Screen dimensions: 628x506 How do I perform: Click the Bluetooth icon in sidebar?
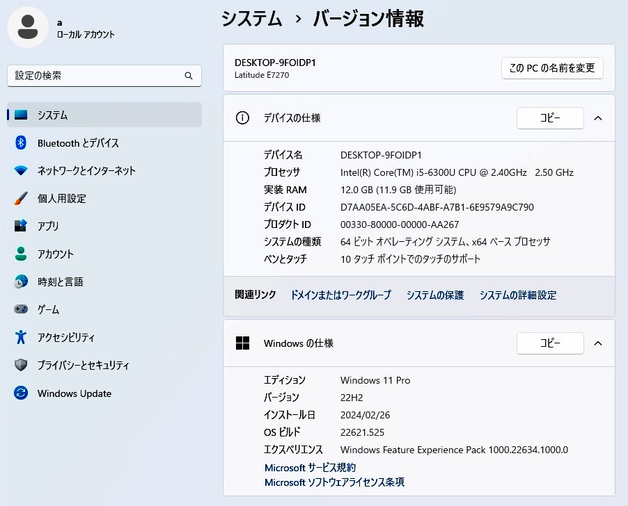[21, 142]
